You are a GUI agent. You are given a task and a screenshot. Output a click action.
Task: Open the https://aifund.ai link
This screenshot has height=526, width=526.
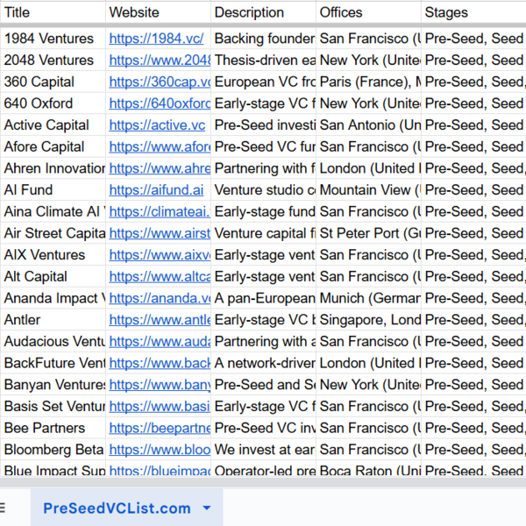156,190
